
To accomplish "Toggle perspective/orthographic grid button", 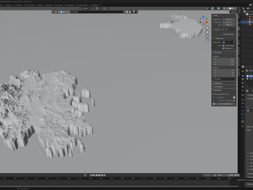I will (x=207, y=40).
